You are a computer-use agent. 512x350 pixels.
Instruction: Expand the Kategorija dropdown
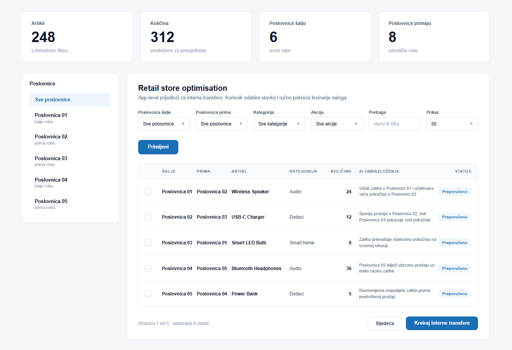(279, 124)
